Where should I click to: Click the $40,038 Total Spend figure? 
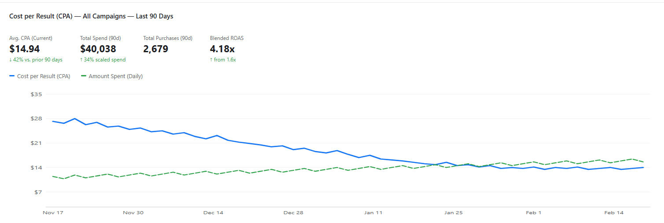98,49
